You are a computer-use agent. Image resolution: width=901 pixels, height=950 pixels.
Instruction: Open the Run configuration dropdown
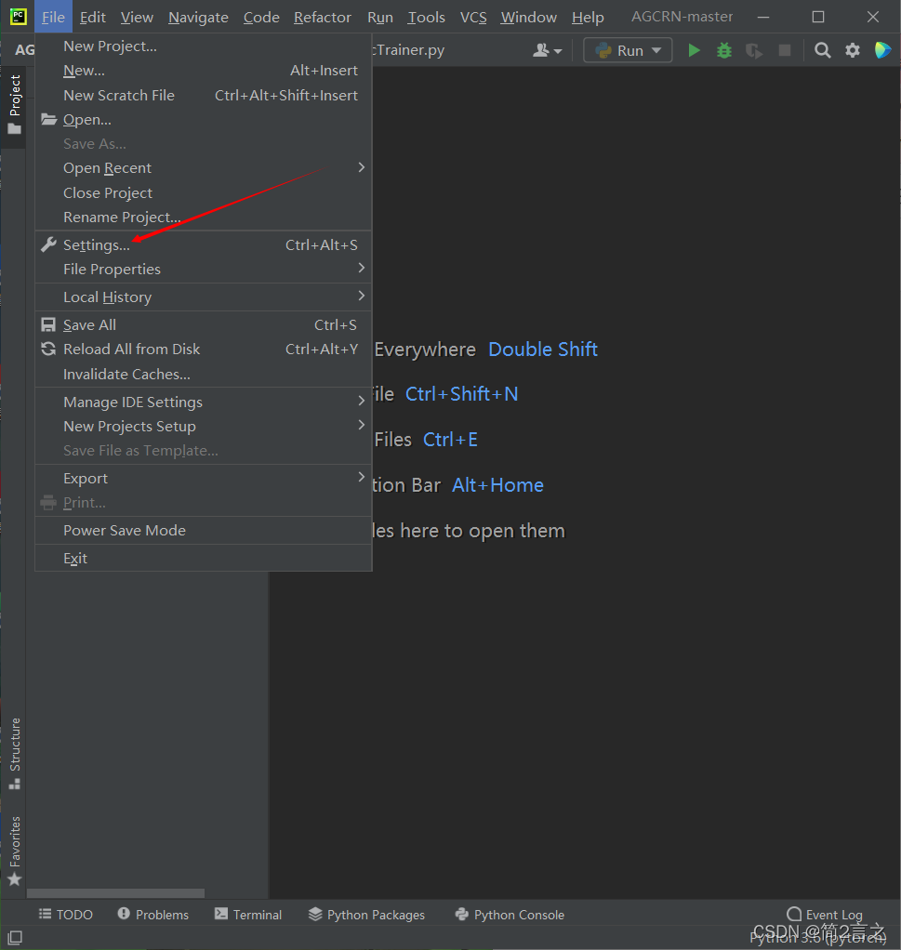[x=628, y=50]
